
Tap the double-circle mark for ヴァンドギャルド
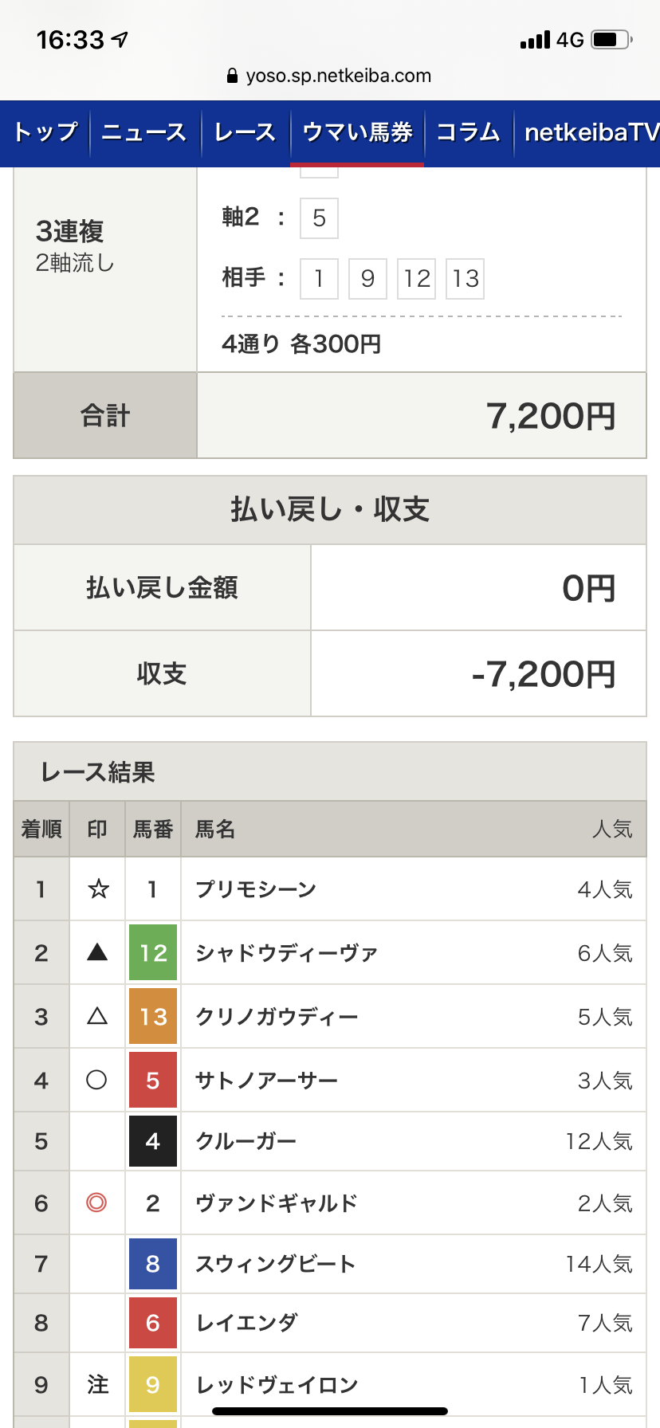click(96, 1202)
